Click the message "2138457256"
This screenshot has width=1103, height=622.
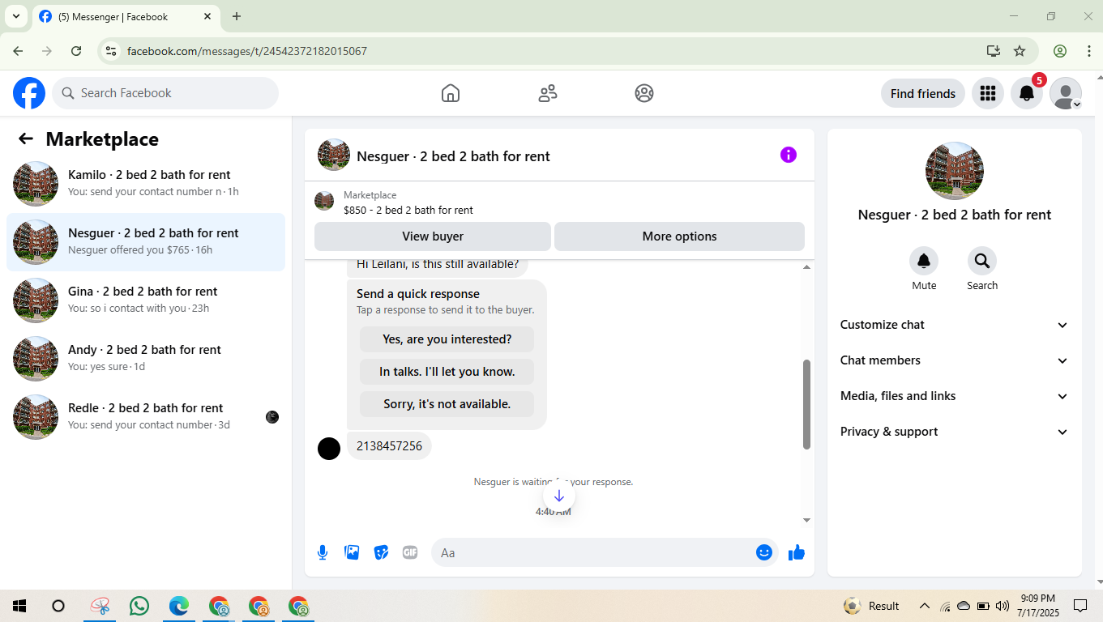pyautogui.click(x=389, y=446)
